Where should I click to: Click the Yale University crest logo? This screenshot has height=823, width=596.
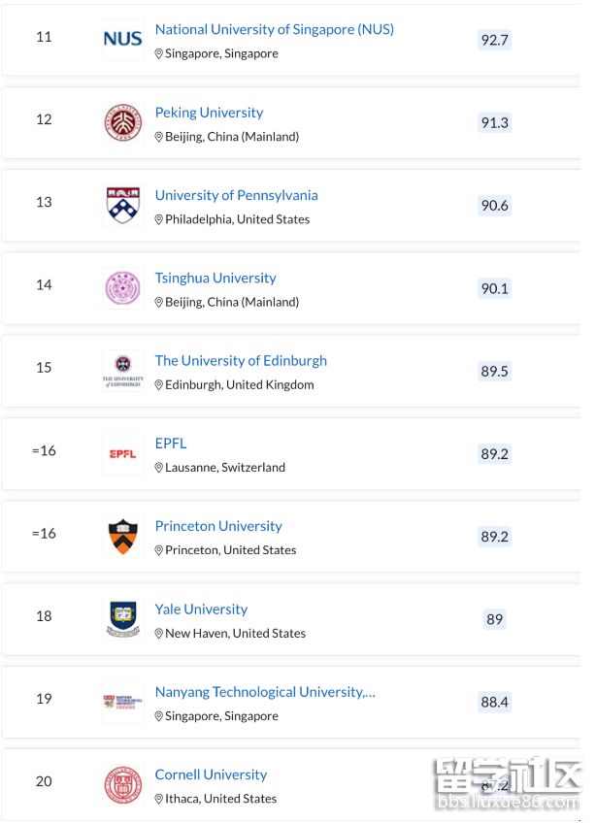(123, 619)
